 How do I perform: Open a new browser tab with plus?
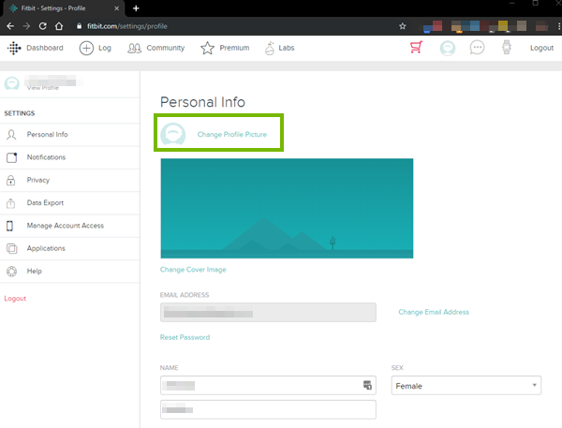click(136, 8)
